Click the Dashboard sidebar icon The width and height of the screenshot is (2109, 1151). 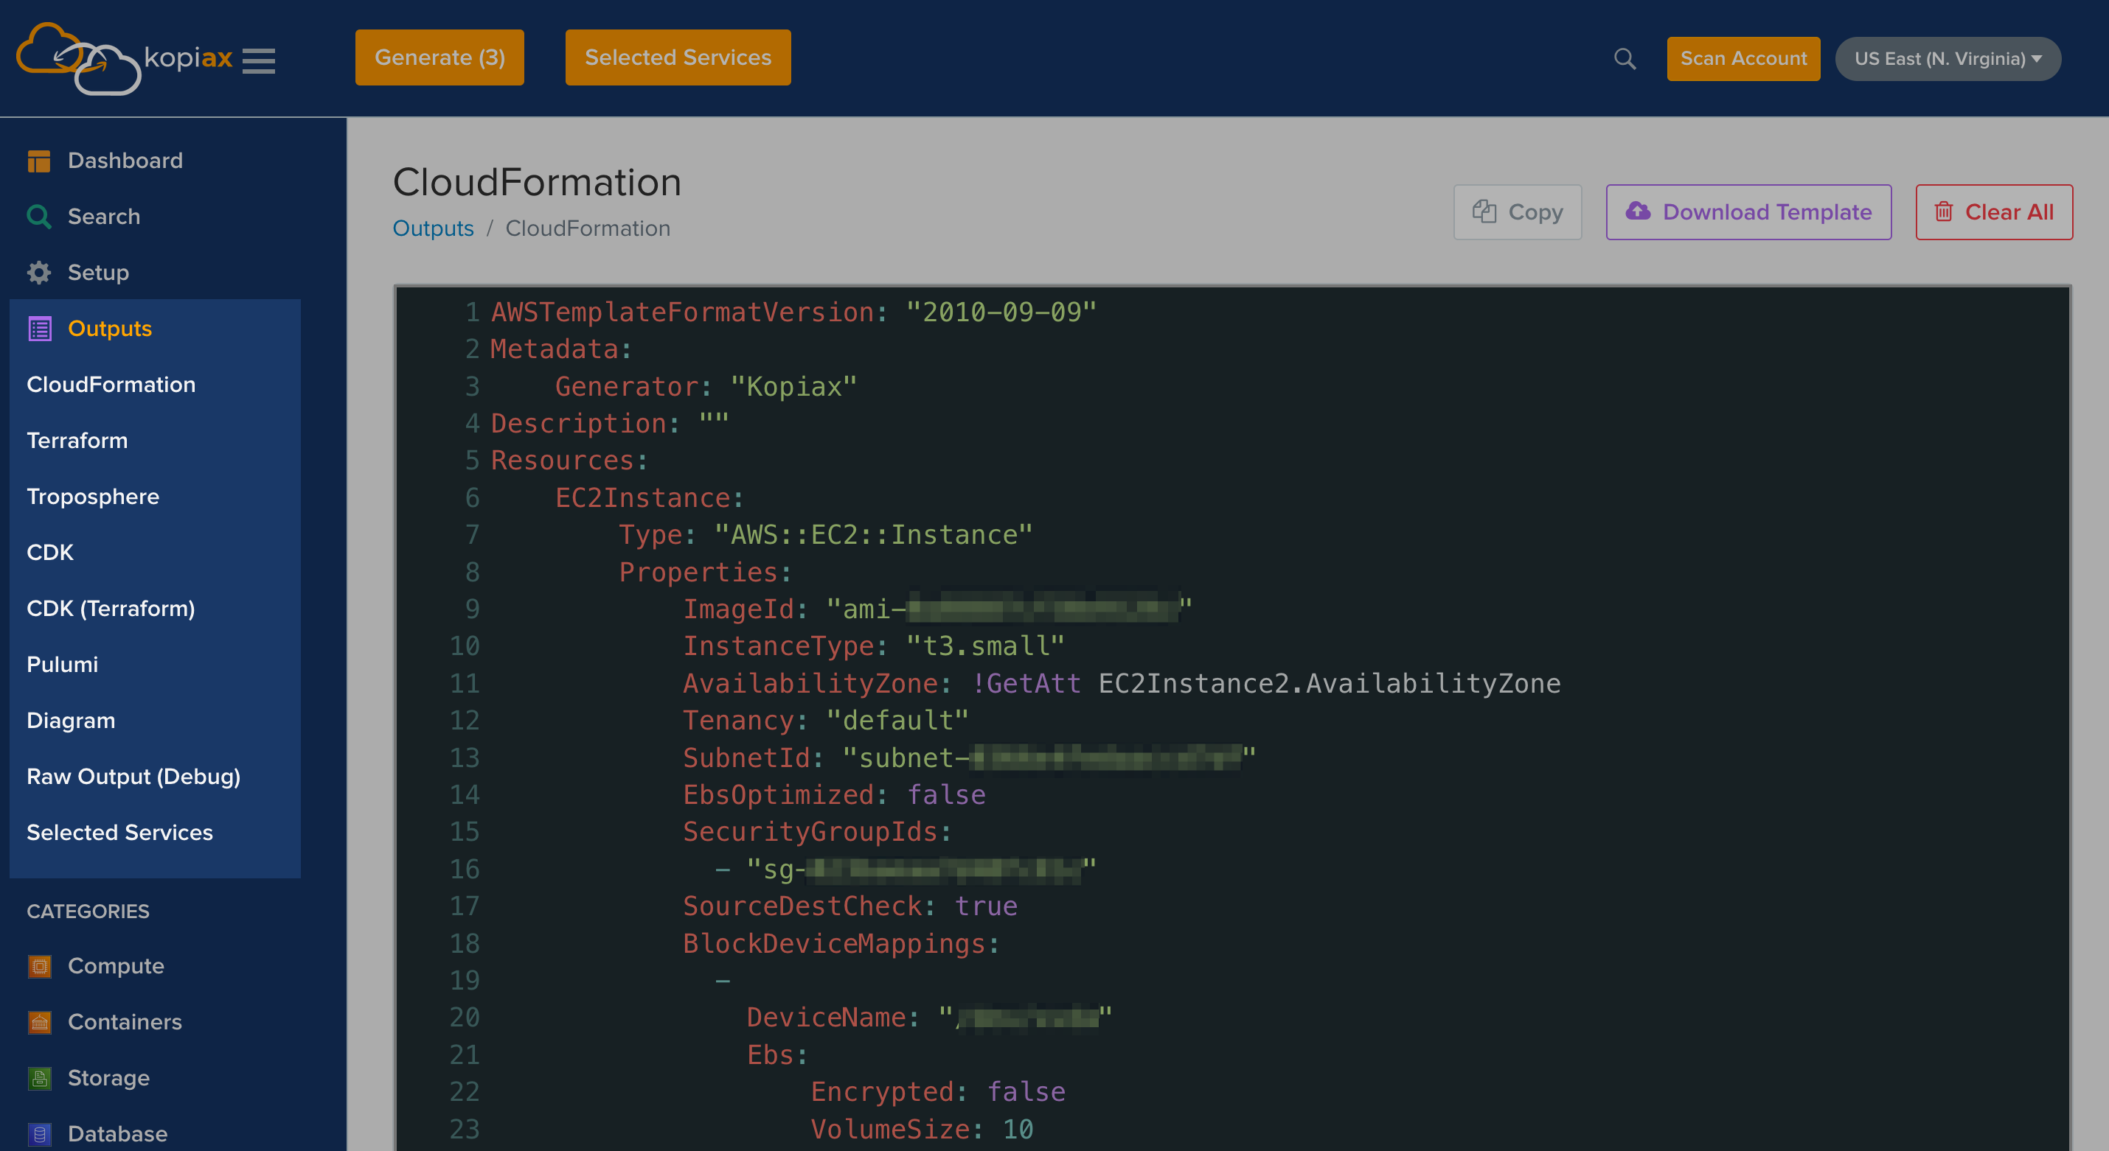click(x=39, y=161)
